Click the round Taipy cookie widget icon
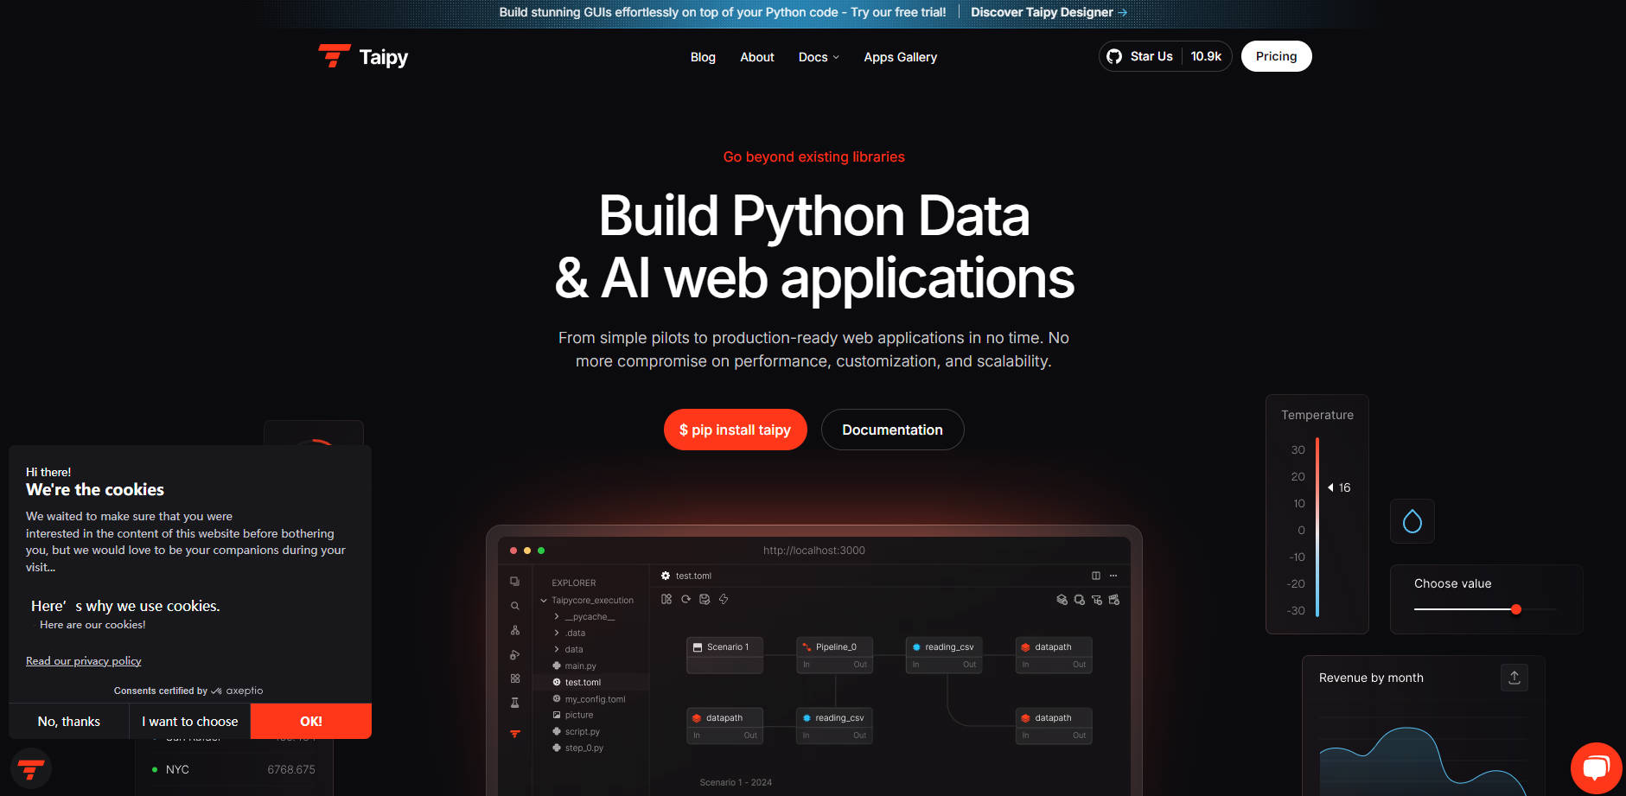This screenshot has height=796, width=1626. point(31,768)
